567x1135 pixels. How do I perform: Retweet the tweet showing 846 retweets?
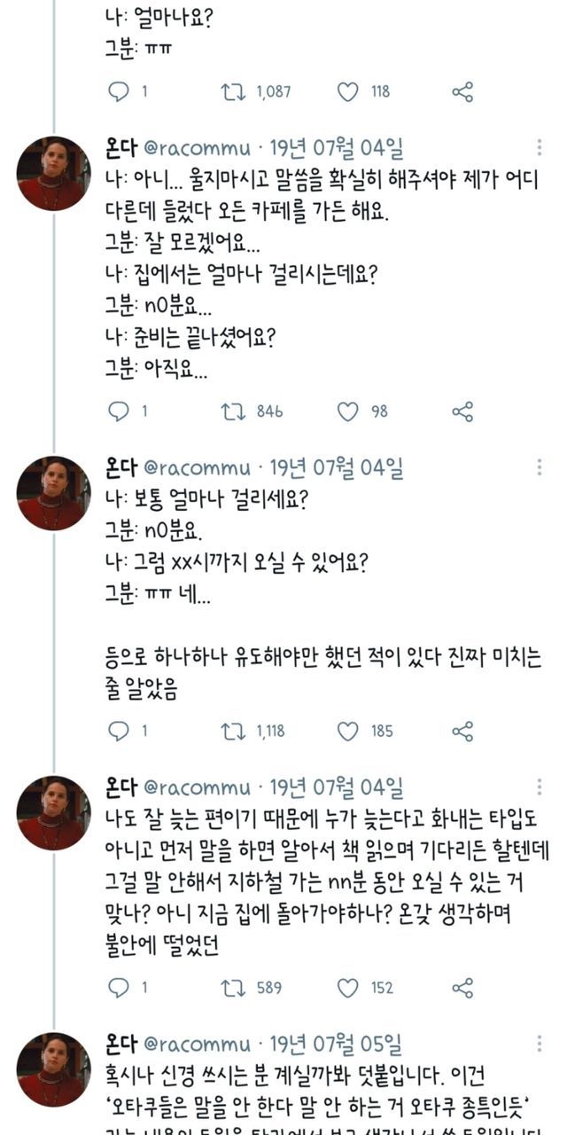point(231,411)
